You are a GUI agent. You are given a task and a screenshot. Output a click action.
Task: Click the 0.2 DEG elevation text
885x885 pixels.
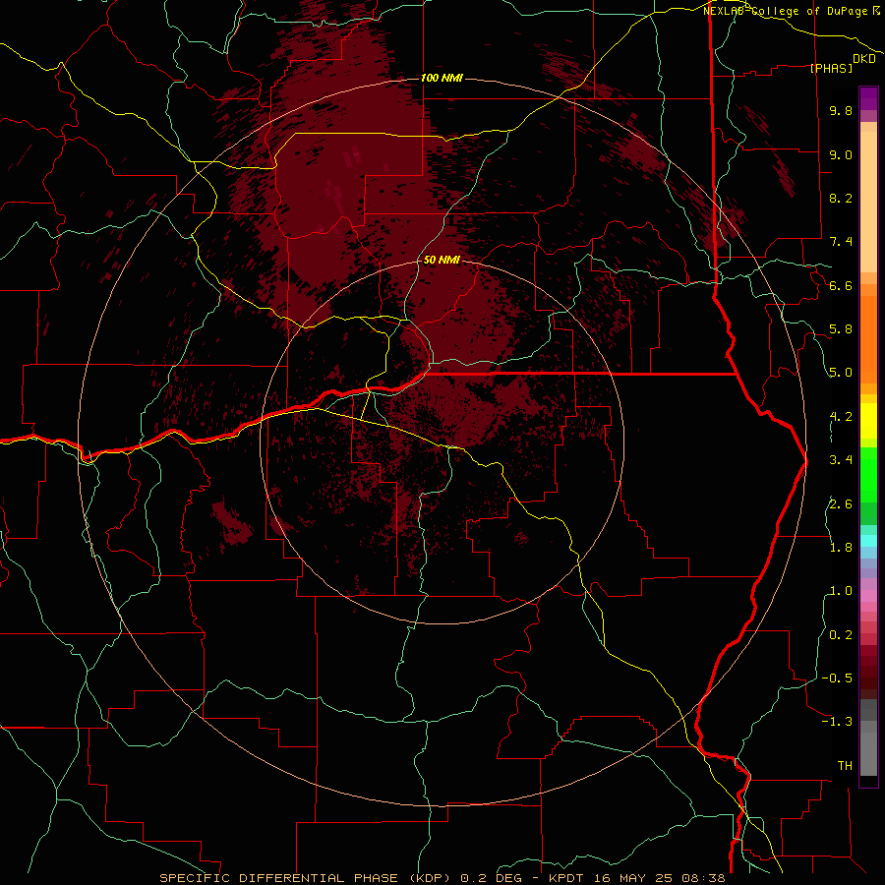coord(494,878)
